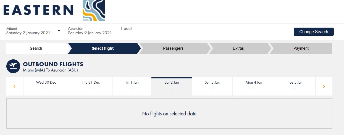Choose Sat 2 Jan date
This screenshot has height=135, width=344.
tap(172, 86)
